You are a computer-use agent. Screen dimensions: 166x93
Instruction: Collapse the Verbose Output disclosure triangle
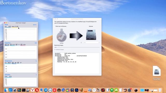pyautogui.click(x=55, y=49)
